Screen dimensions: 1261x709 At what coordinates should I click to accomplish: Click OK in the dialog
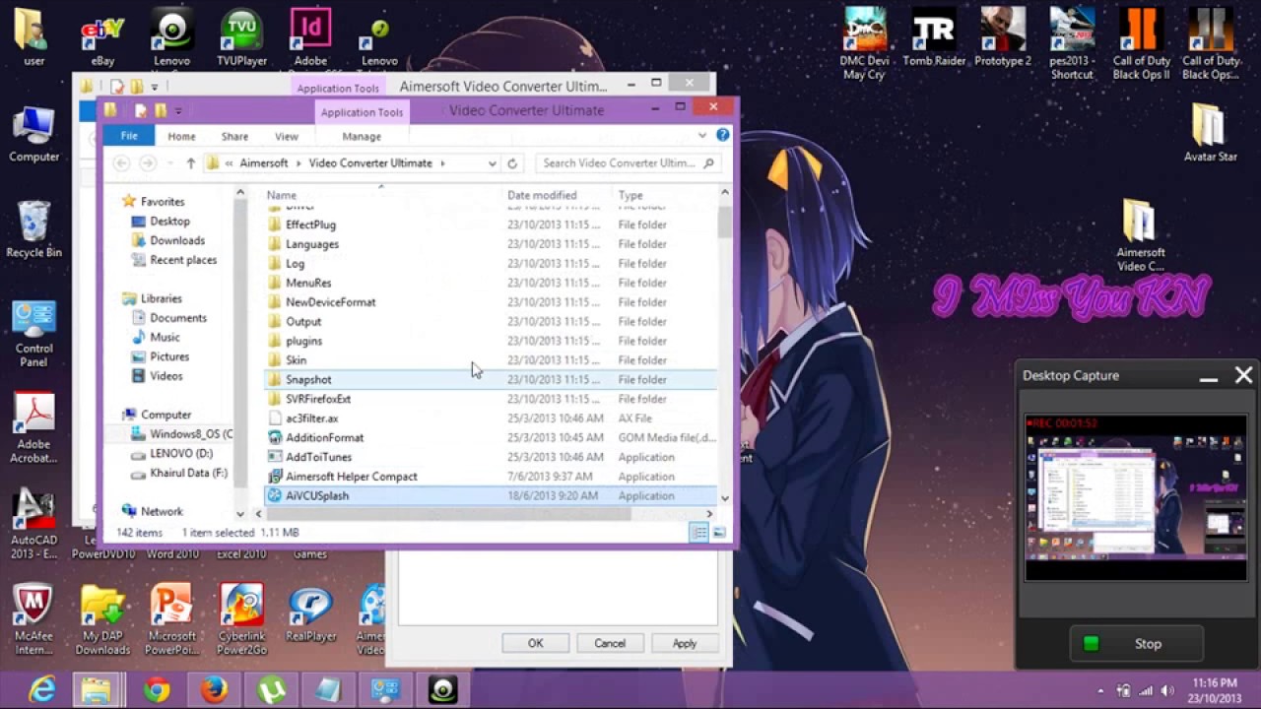coord(535,643)
